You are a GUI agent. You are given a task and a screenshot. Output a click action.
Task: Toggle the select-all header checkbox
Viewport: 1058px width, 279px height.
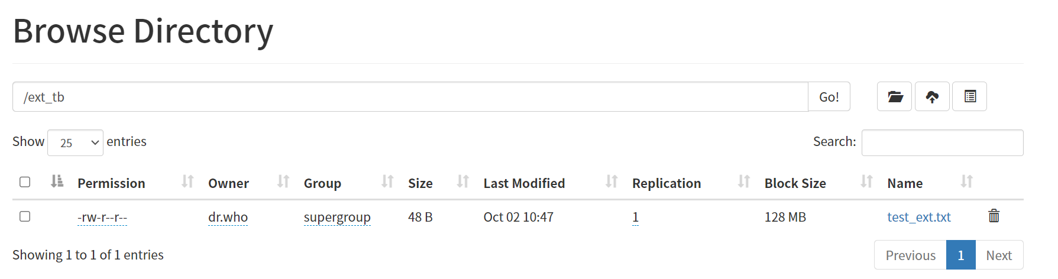tap(25, 181)
